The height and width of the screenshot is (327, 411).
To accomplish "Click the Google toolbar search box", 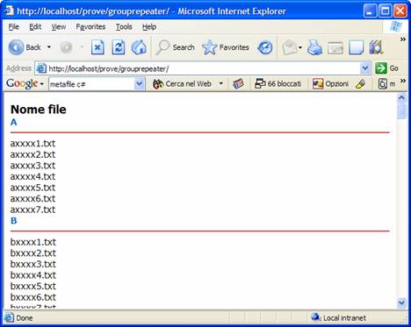I will coord(91,84).
